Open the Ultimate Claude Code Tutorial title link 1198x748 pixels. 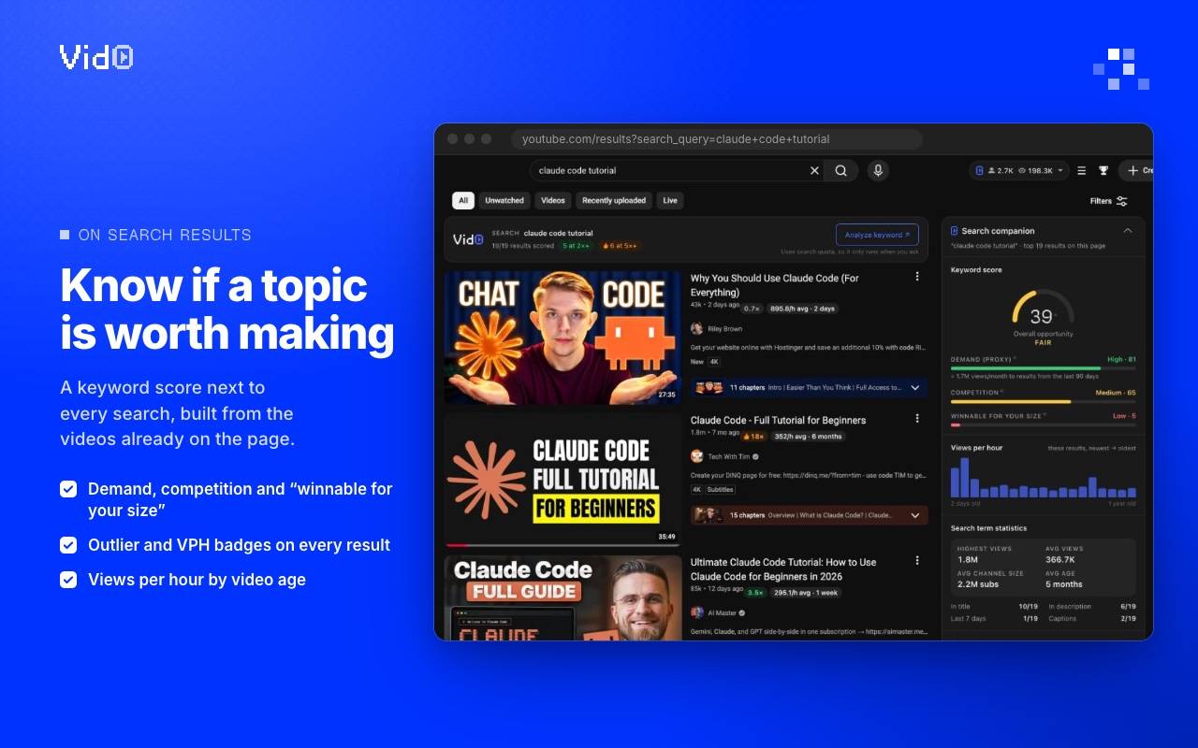(x=783, y=569)
